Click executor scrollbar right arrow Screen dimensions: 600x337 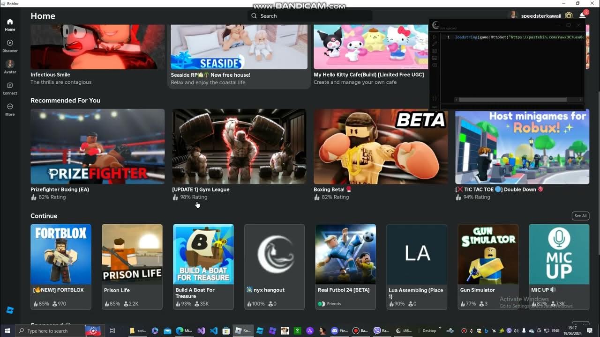click(581, 100)
